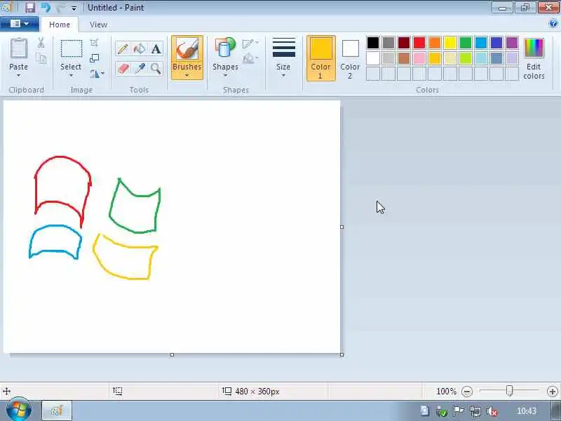The width and height of the screenshot is (561, 421).
Task: Click the Shapes gallery icon
Action: 225,48
